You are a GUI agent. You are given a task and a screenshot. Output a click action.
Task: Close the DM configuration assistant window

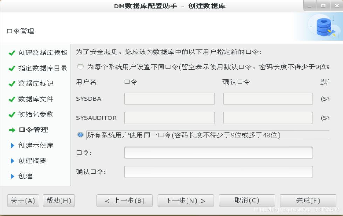(337, 6)
